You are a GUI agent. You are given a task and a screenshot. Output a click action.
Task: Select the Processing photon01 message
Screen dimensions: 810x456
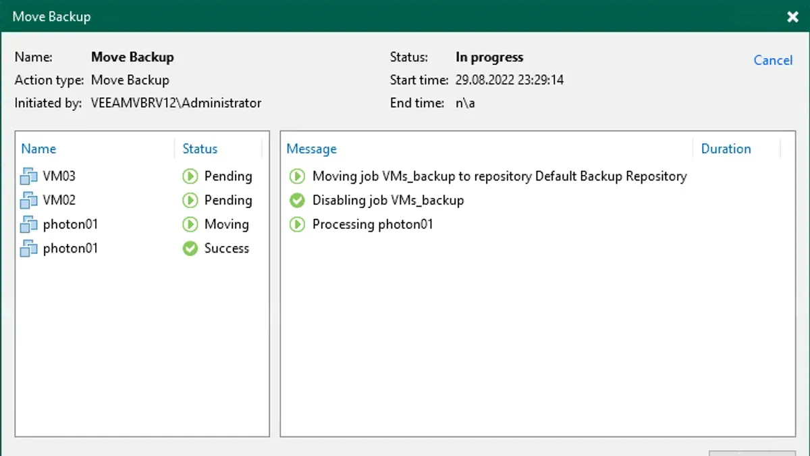[x=373, y=224]
